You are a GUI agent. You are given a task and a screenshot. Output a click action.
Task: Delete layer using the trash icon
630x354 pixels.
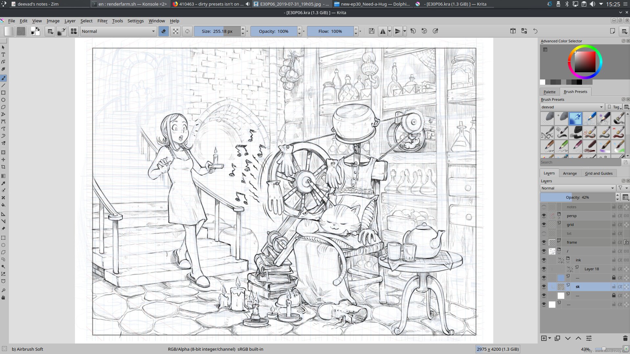tap(625, 338)
